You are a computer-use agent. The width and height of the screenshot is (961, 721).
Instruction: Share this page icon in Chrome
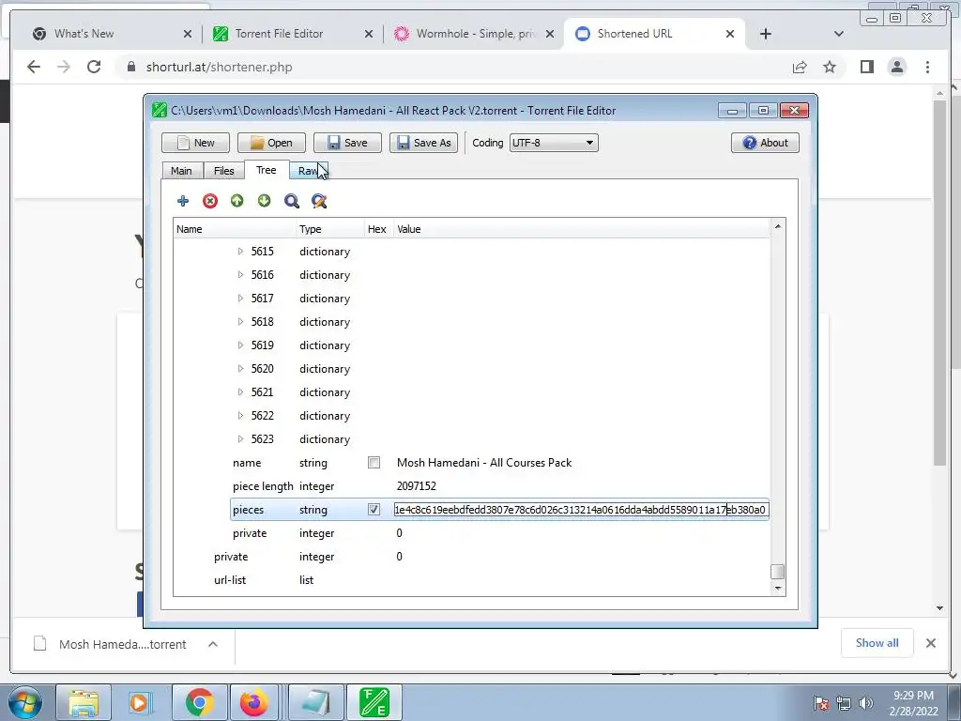coord(800,67)
